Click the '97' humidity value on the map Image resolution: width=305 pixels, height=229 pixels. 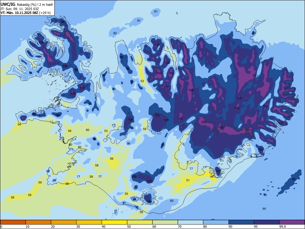click(x=132, y=82)
